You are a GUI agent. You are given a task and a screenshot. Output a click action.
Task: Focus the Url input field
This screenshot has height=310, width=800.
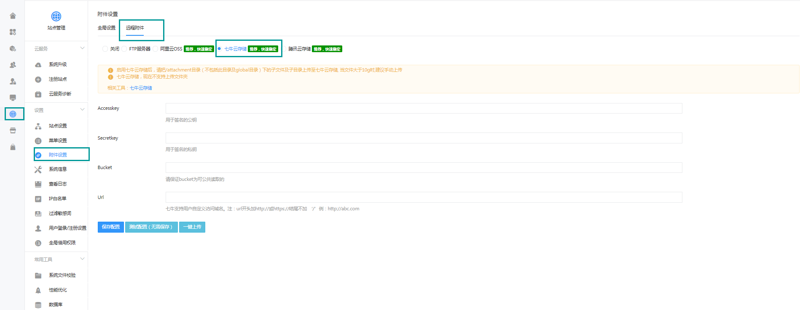[x=424, y=197]
